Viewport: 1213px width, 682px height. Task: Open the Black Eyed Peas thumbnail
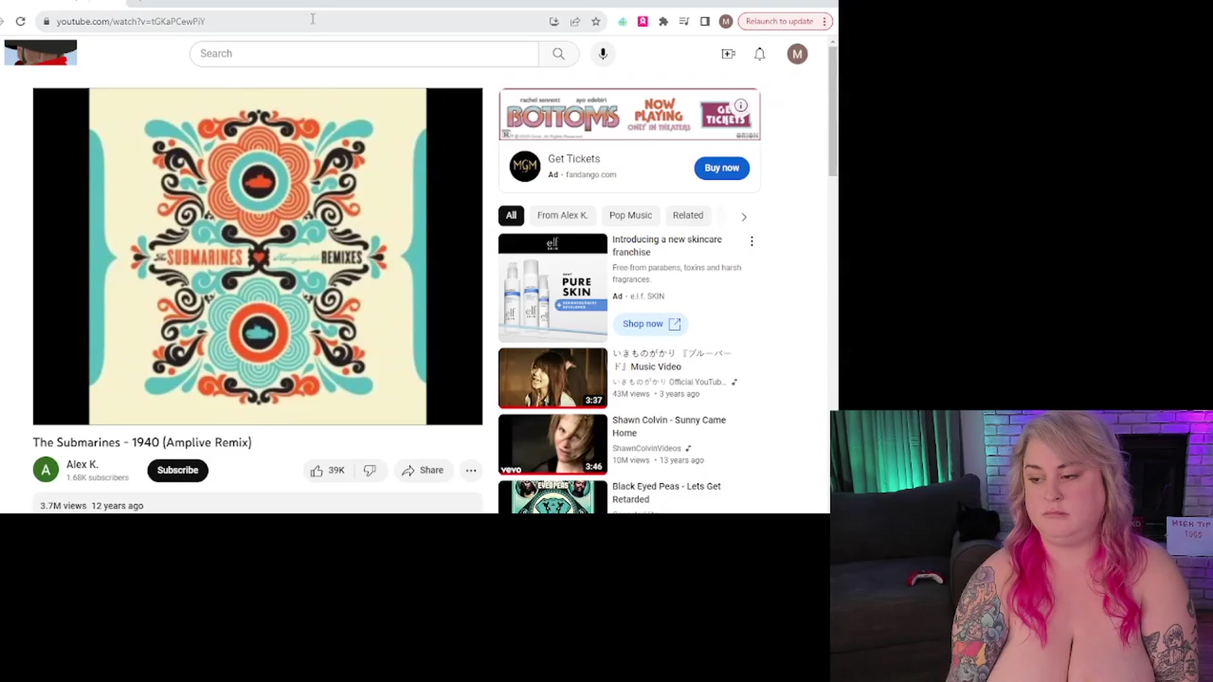point(553,497)
